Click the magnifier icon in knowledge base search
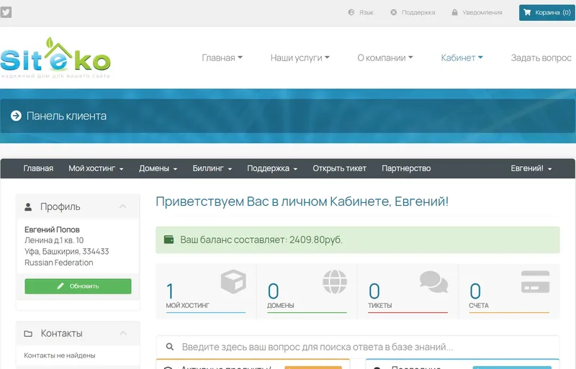Image resolution: width=576 pixels, height=369 pixels. click(x=170, y=347)
